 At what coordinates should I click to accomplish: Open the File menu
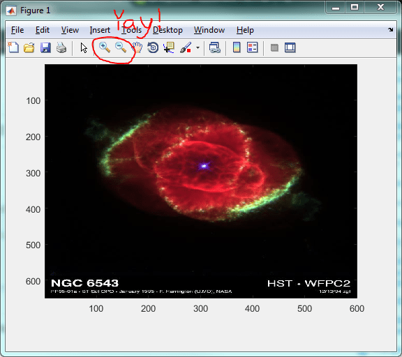click(17, 30)
